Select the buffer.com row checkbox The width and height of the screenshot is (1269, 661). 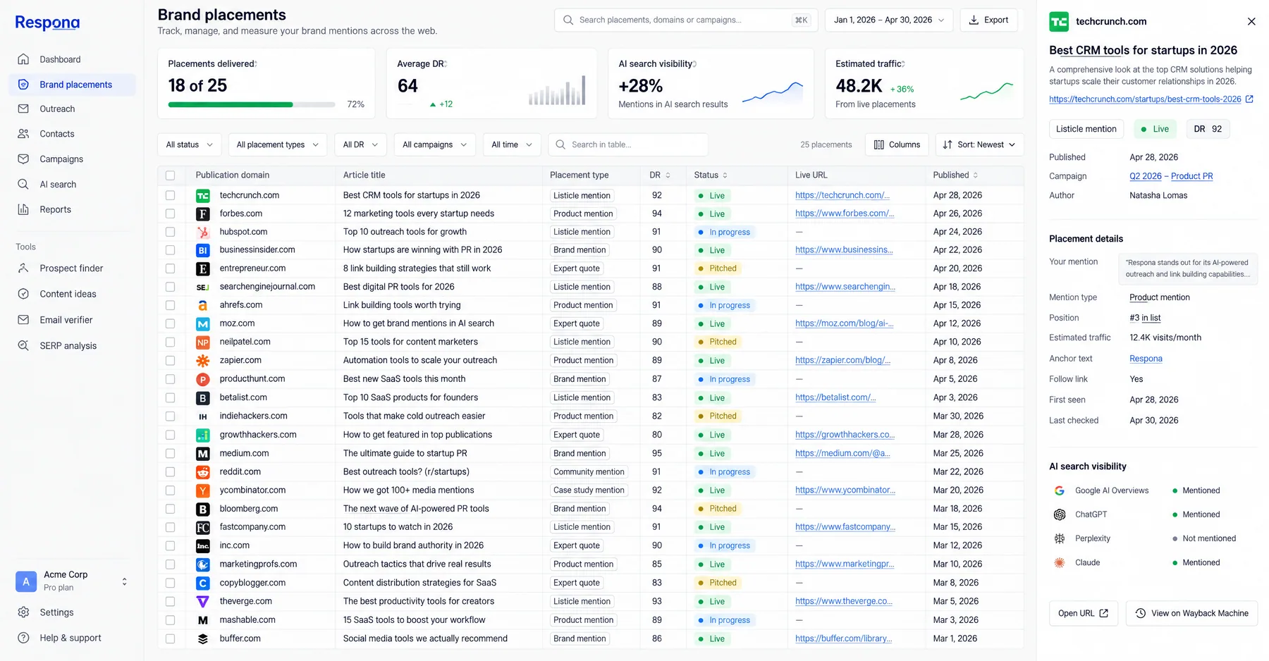point(170,638)
